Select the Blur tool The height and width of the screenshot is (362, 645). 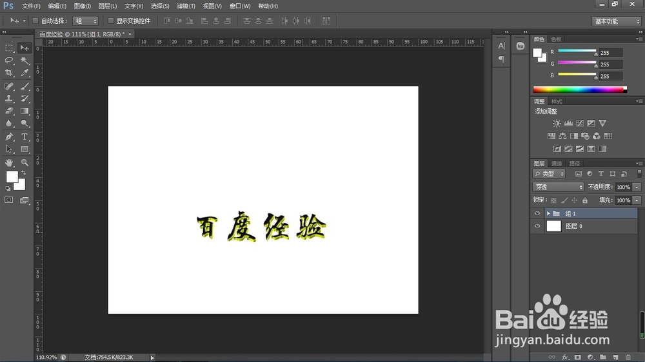[9, 123]
